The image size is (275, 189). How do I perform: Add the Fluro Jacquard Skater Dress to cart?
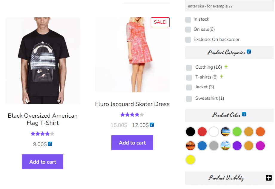click(x=132, y=143)
